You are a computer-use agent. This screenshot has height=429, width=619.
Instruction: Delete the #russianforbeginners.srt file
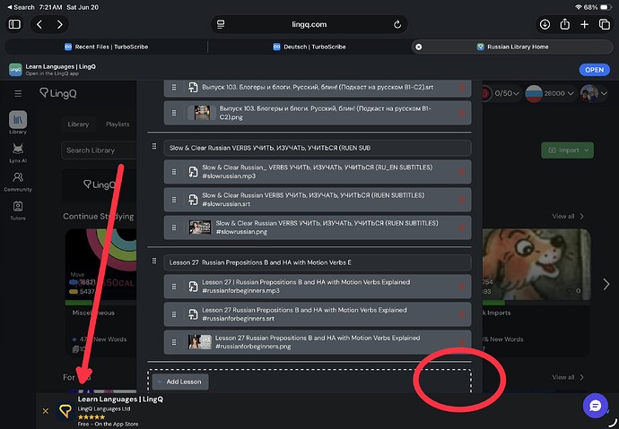point(461,314)
